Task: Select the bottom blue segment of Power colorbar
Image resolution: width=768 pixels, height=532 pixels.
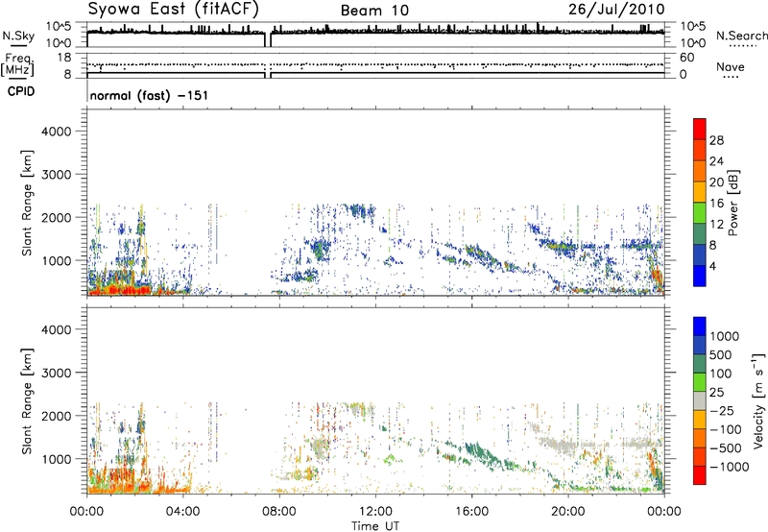Action: click(700, 276)
